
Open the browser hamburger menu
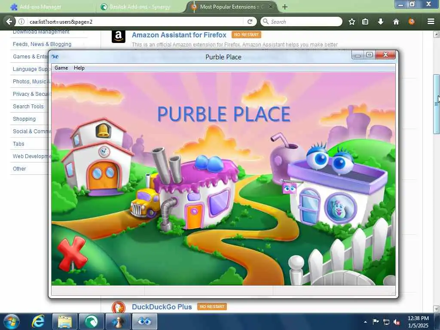tap(431, 21)
